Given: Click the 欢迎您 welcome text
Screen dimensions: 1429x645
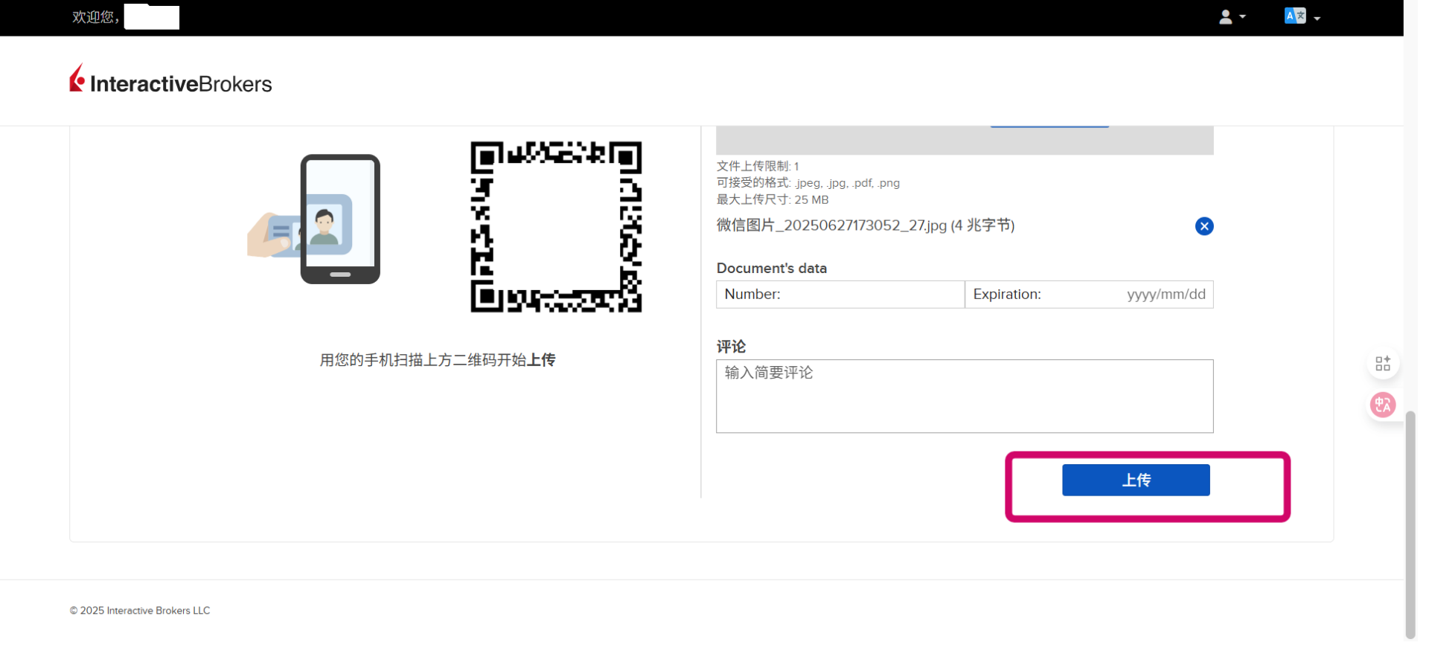Looking at the screenshot, I should pyautogui.click(x=96, y=17).
